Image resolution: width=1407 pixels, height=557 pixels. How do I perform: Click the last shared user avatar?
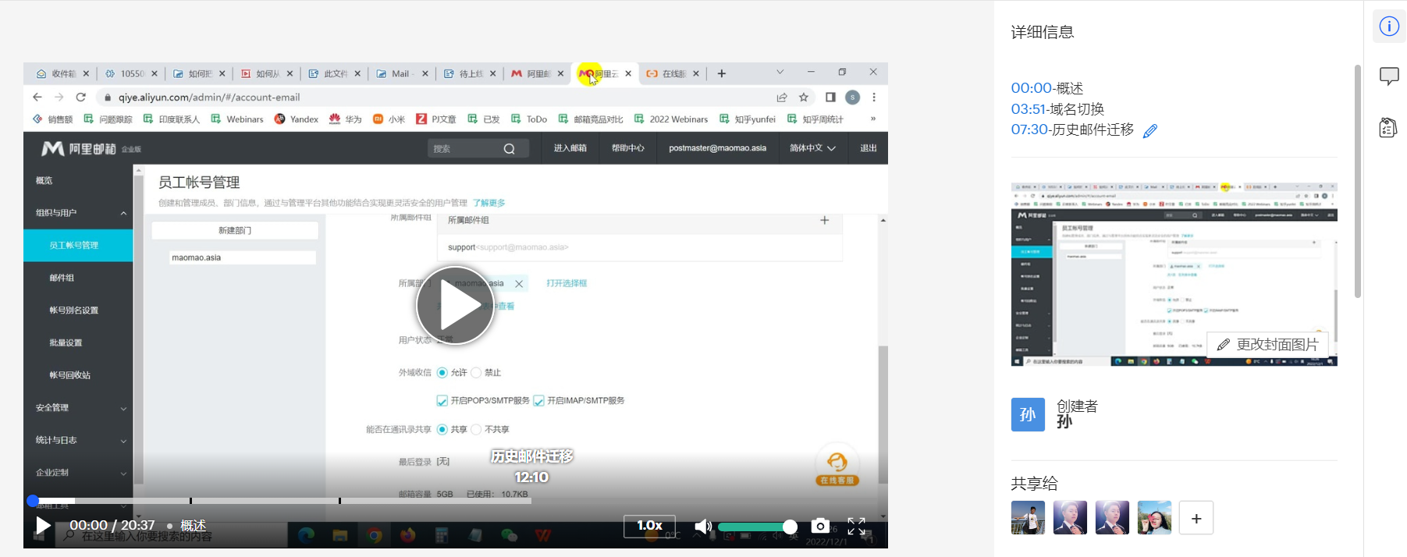pos(1154,518)
